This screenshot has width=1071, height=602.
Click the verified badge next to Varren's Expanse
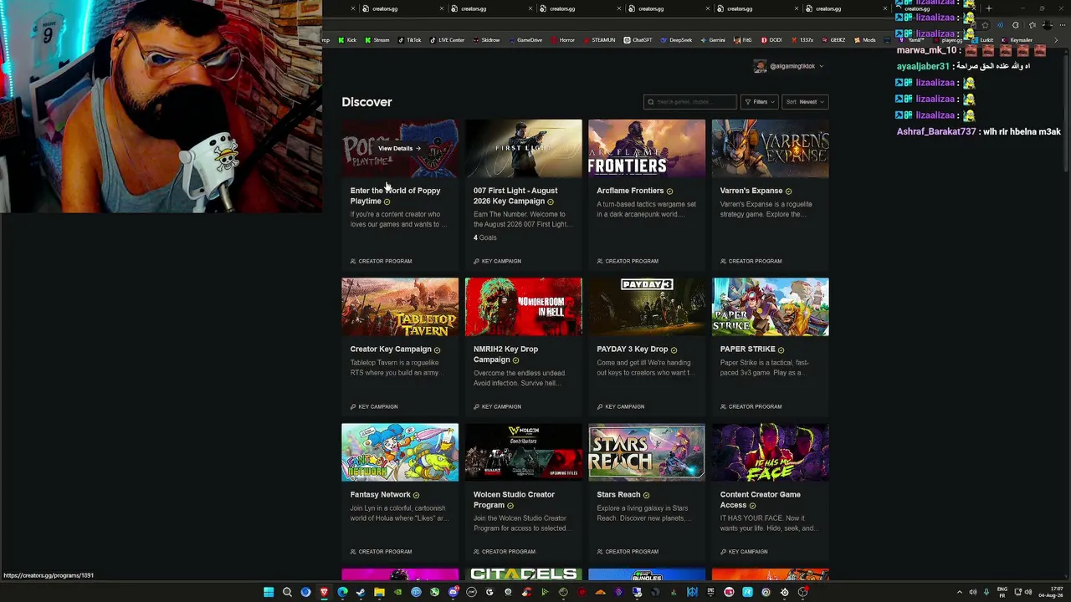click(788, 191)
